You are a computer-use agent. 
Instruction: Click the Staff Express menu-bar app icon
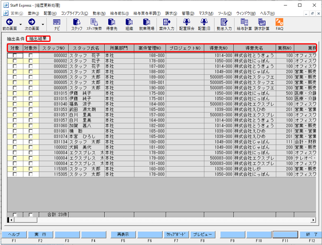pos(6,13)
